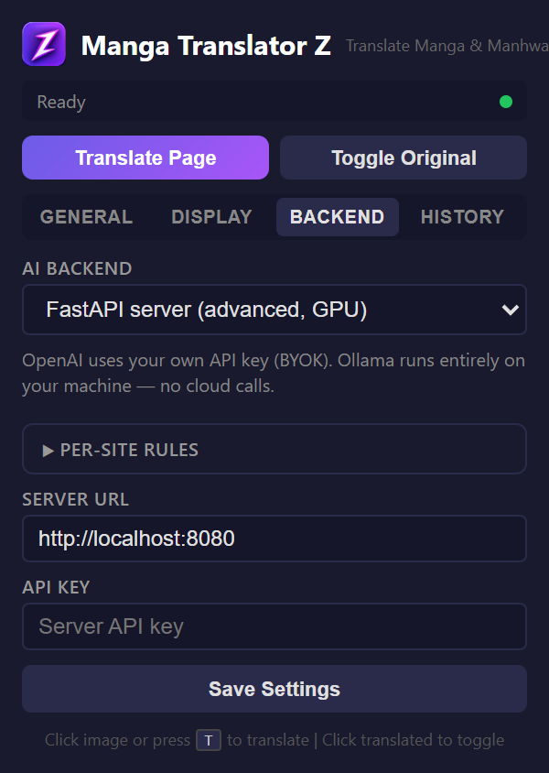The image size is (549, 773).
Task: Click the dropdown chevron on the backend selector
Action: (510, 310)
